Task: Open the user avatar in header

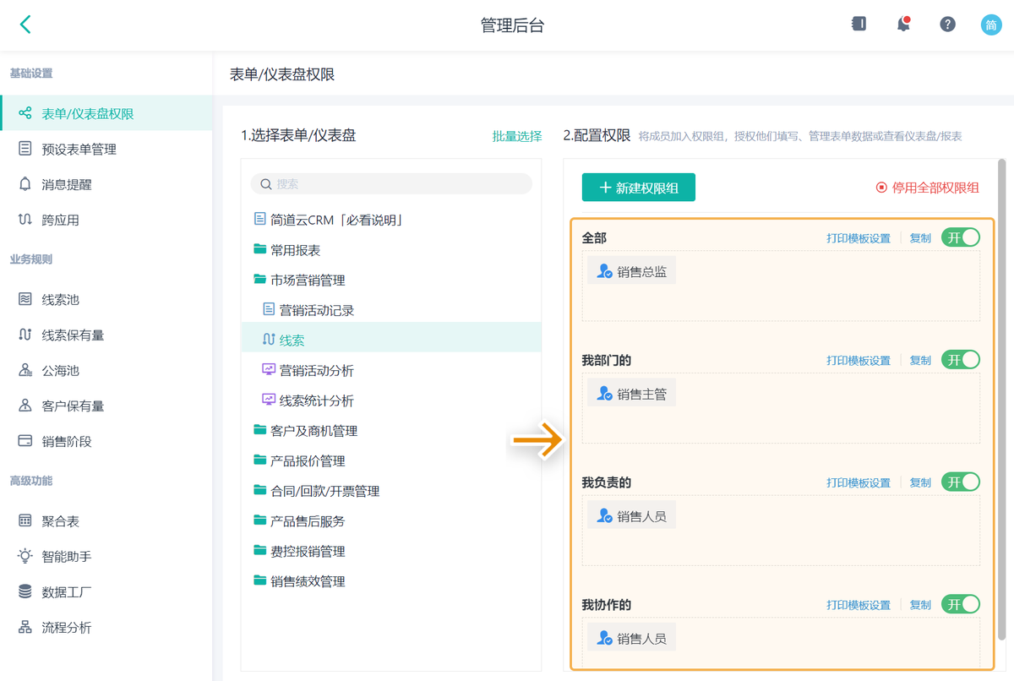Action: pyautogui.click(x=990, y=25)
